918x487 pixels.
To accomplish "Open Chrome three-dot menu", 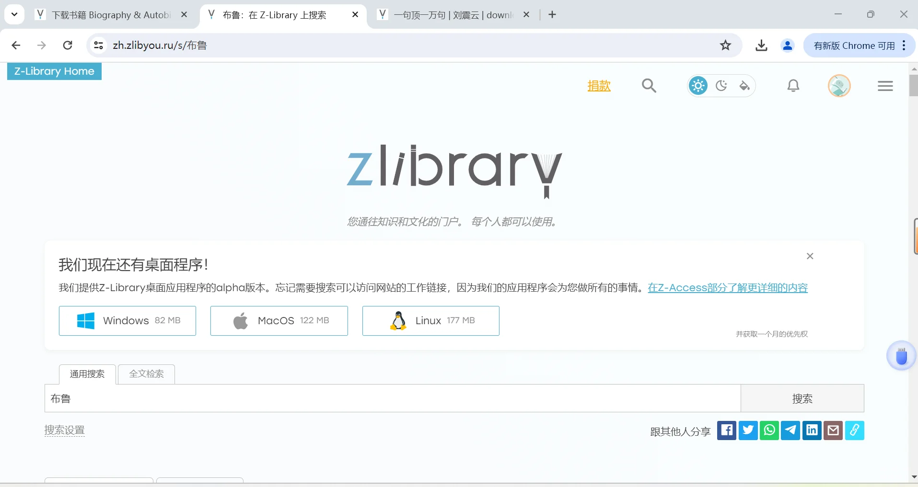I will point(904,45).
